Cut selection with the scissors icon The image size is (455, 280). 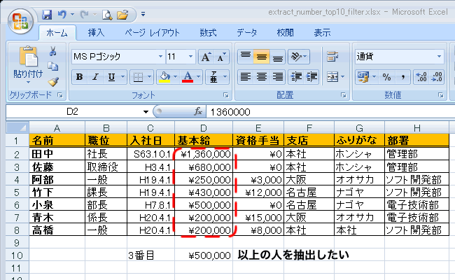tap(52, 51)
